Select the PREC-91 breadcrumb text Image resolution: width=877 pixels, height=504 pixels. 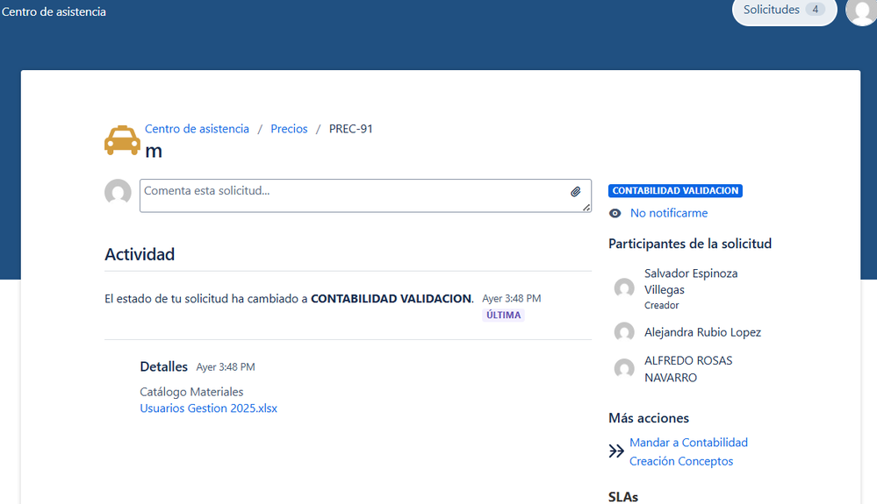350,129
